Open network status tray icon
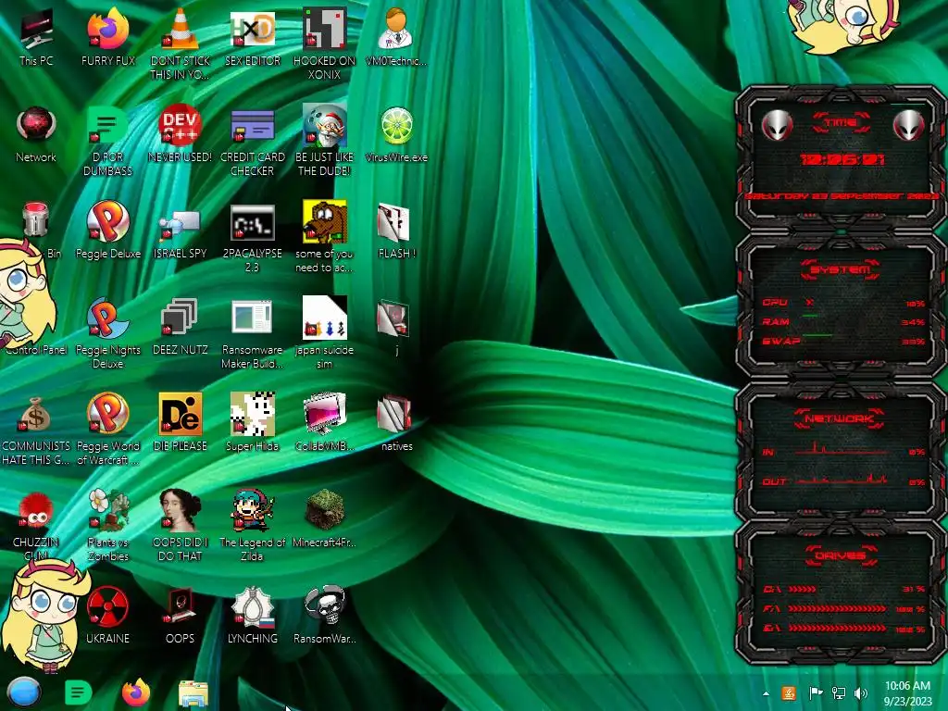 (x=839, y=693)
